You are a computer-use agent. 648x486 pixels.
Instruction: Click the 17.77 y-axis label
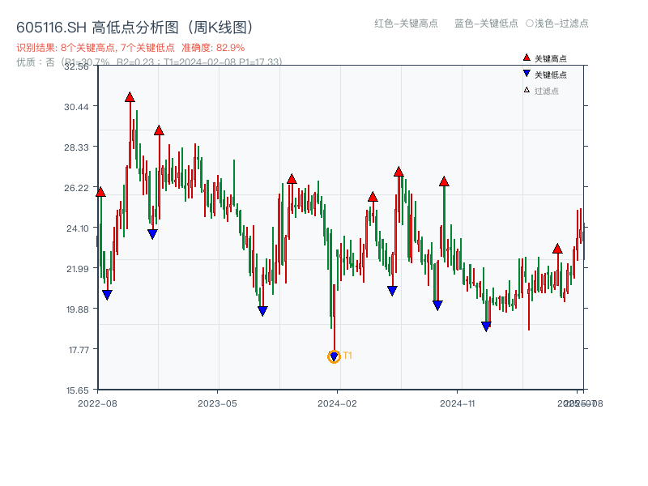[x=79, y=350]
